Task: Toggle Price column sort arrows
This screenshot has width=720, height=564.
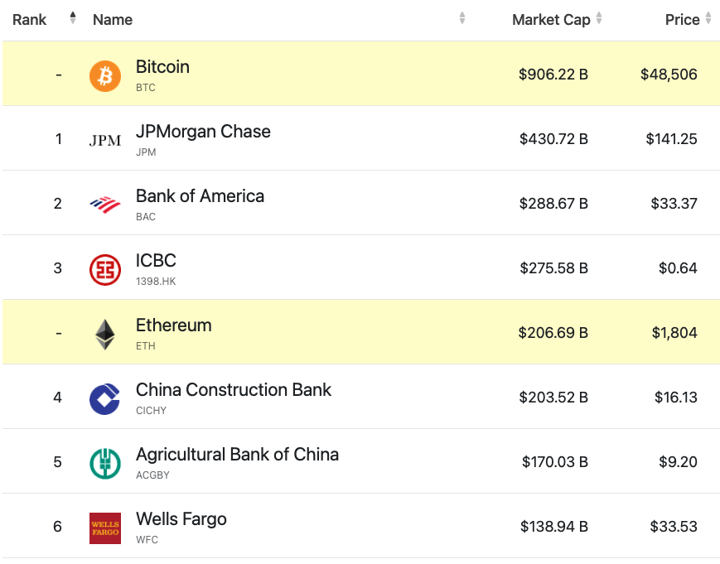Action: pyautogui.click(x=708, y=18)
